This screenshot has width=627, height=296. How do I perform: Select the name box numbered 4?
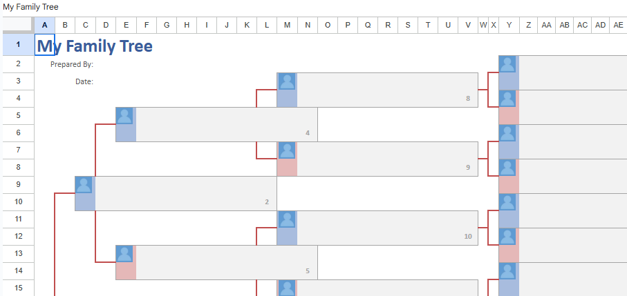click(x=226, y=124)
